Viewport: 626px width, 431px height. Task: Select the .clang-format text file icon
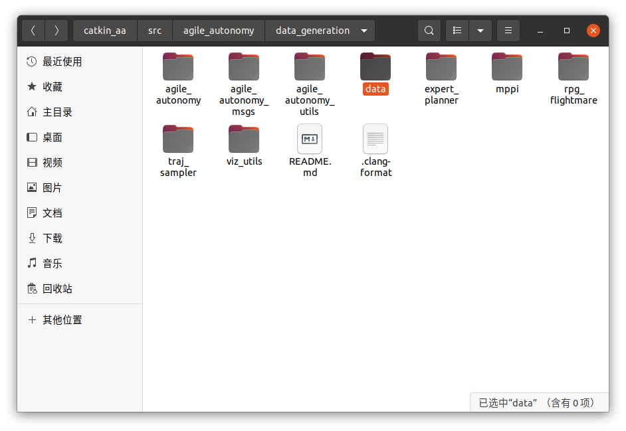375,139
